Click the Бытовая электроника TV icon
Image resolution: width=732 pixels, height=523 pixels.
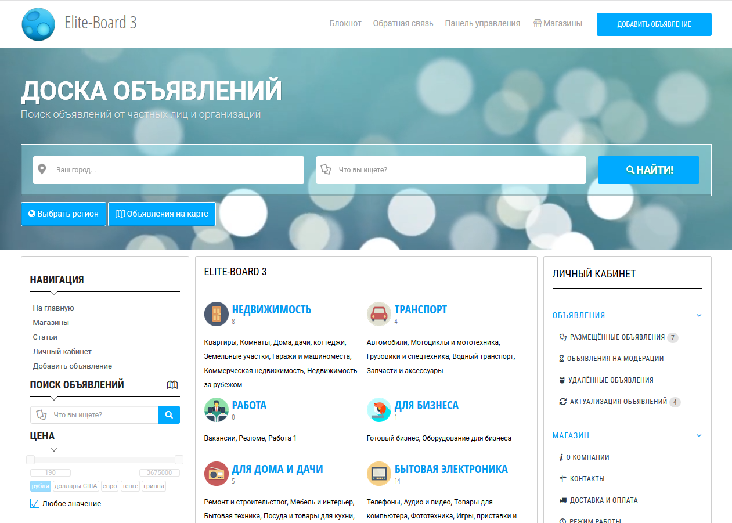pyautogui.click(x=378, y=474)
